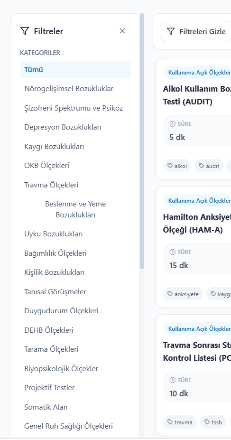Close the Filtreler panel with X icon
This screenshot has width=231, height=440.
(122, 31)
